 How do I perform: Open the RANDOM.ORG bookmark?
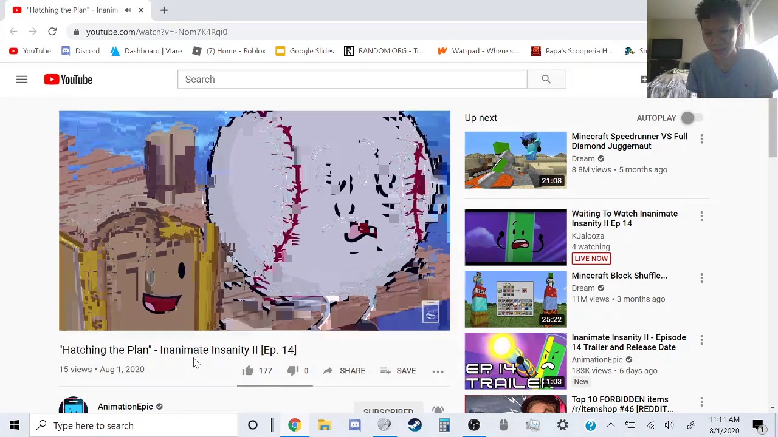pyautogui.click(x=384, y=51)
